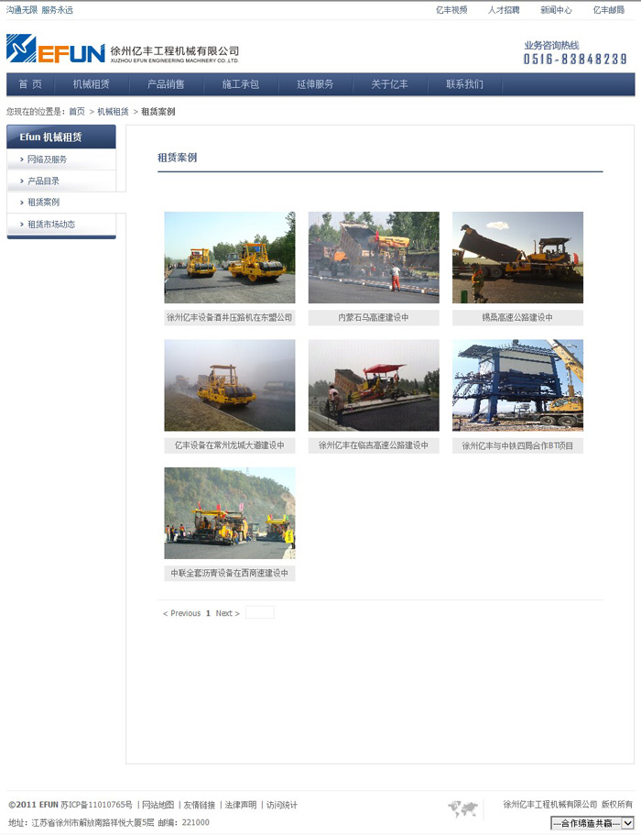
Task: Click caption 徐州亿丰在临吉高速公路建设中
Action: 374,445
